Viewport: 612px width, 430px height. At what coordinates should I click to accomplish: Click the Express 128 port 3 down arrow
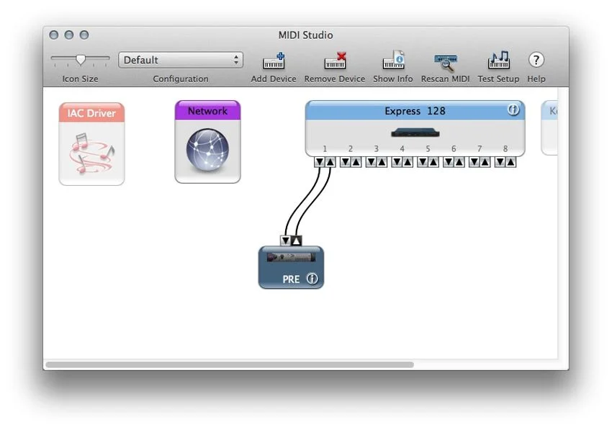click(372, 162)
